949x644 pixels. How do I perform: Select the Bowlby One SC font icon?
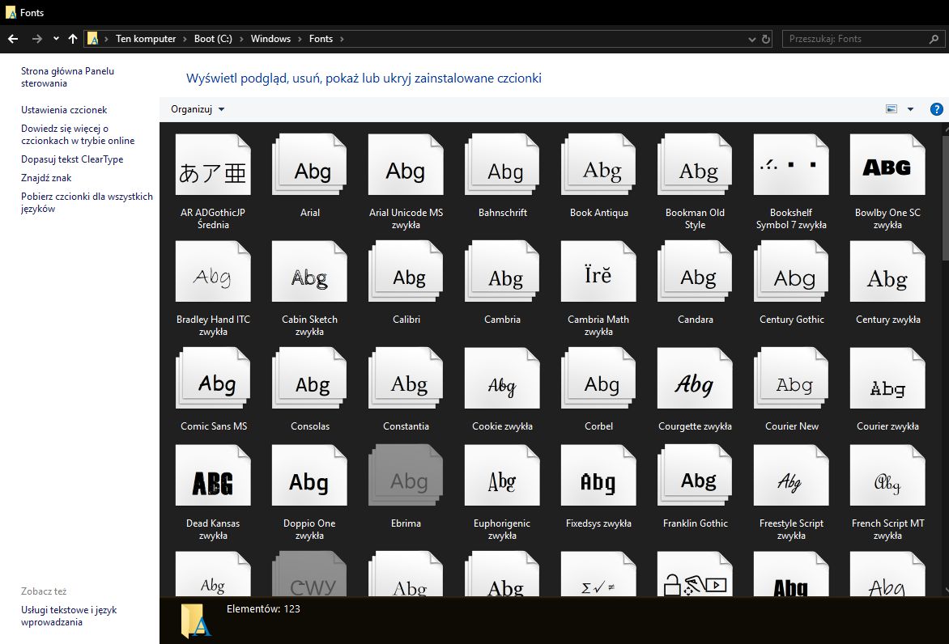point(887,167)
